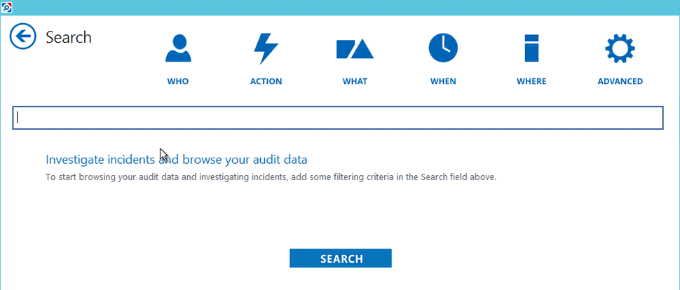The image size is (680, 290).
Task: Click the WHAT text label
Action: (355, 81)
